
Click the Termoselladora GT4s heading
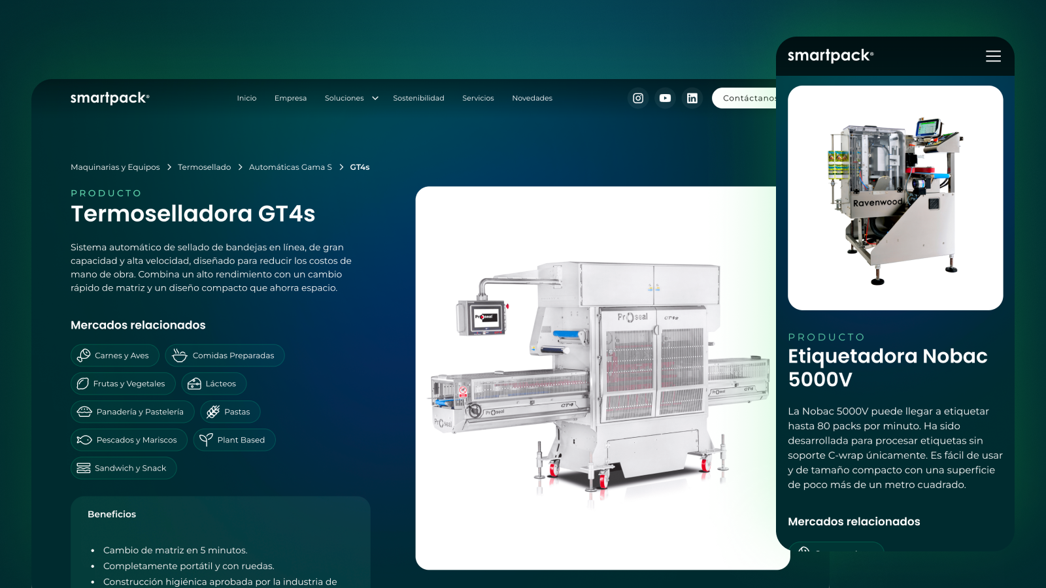[x=193, y=214]
